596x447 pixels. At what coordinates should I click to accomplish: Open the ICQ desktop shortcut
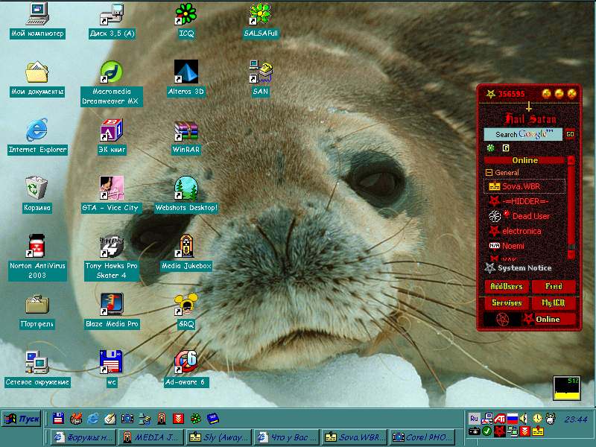[x=186, y=15]
